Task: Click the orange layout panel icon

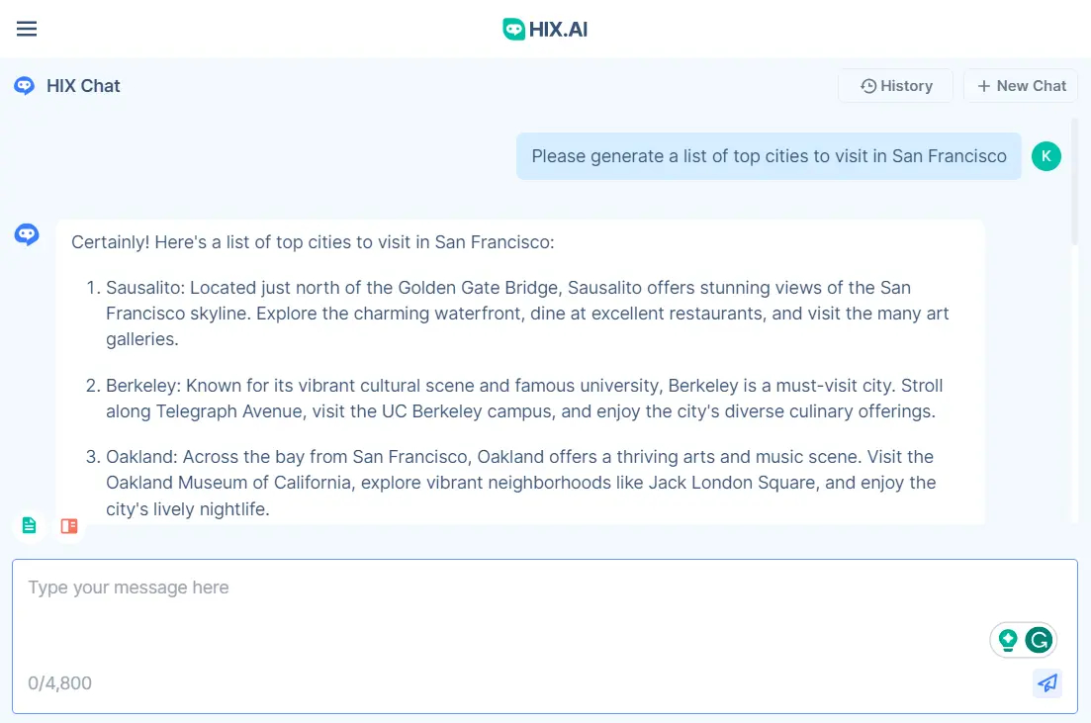Action: coord(69,525)
